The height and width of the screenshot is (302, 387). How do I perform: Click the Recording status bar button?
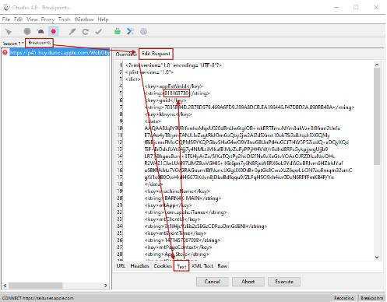pos(343,298)
